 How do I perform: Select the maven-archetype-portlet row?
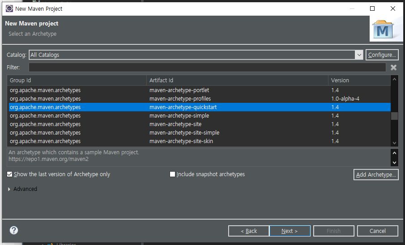[x=199, y=90]
